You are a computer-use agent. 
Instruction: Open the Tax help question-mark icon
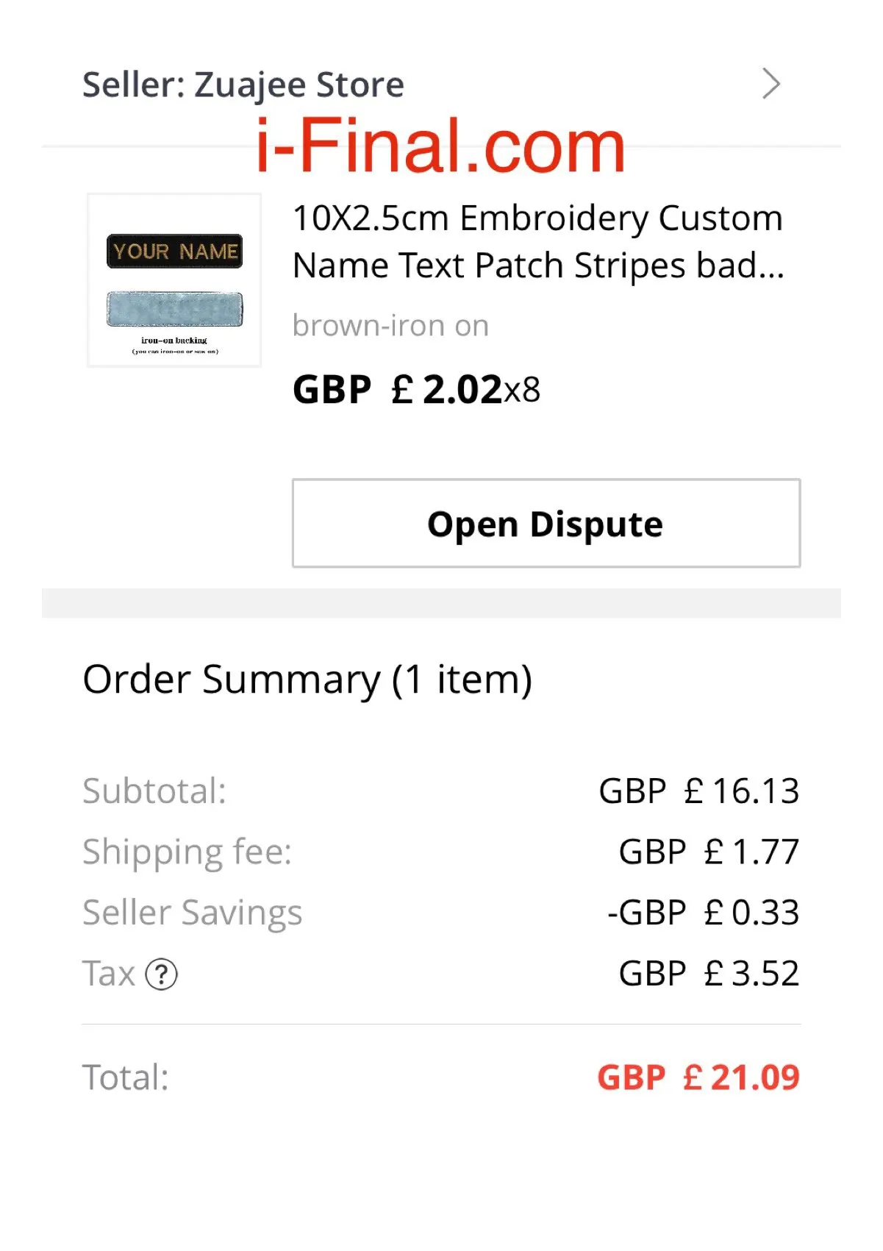pyautogui.click(x=161, y=974)
